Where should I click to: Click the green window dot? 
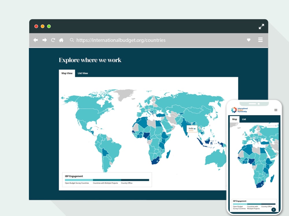tap(49, 26)
